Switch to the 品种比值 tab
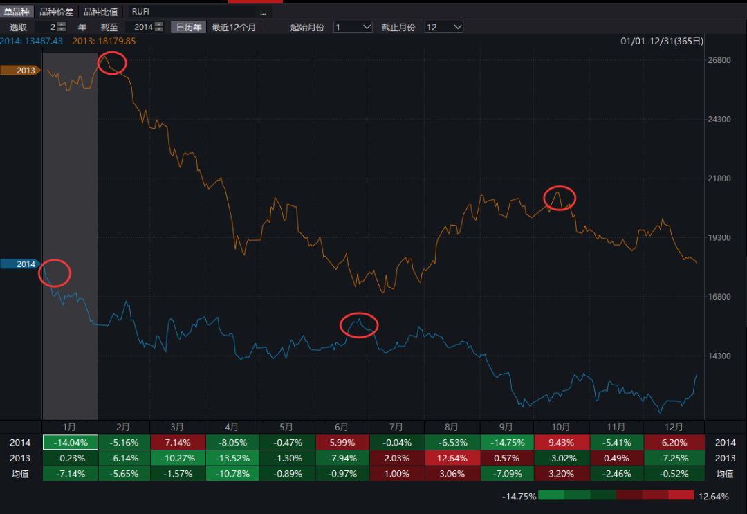The height and width of the screenshot is (514, 747). pos(100,12)
